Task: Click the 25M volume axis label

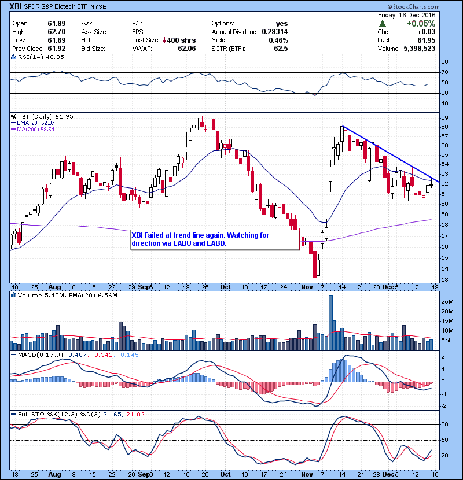Action: click(x=447, y=302)
